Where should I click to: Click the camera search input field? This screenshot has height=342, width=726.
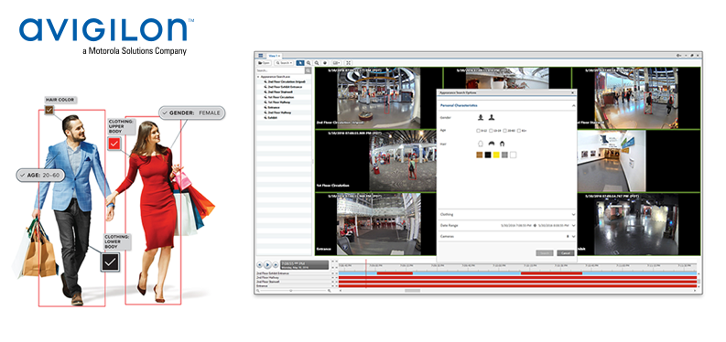click(279, 70)
